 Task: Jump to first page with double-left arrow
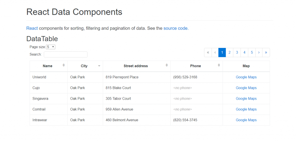[x=208, y=53]
